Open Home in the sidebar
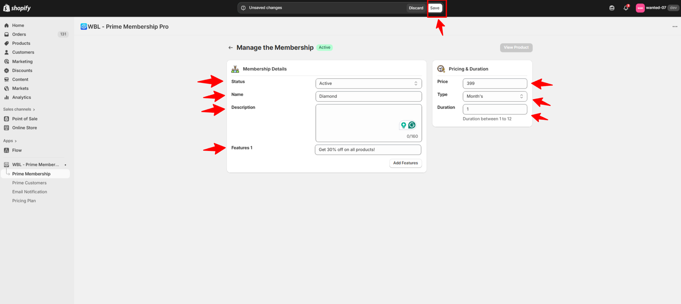Viewport: 681px width, 304px height. [x=18, y=26]
